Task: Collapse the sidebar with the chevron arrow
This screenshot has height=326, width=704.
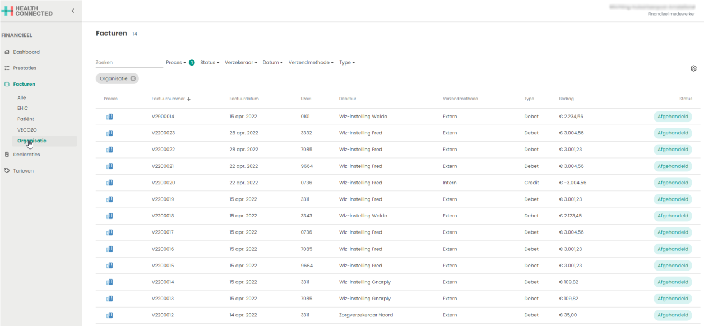Action: [x=72, y=11]
